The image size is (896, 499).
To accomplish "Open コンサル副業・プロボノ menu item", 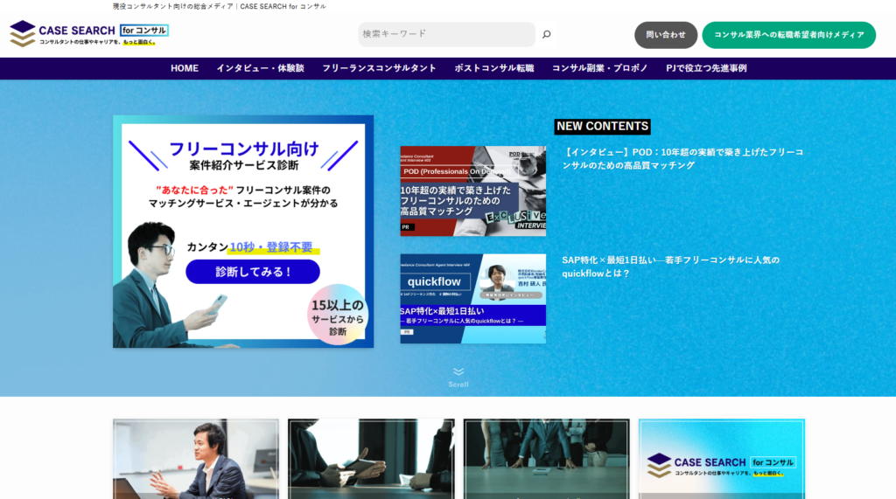I will point(599,68).
